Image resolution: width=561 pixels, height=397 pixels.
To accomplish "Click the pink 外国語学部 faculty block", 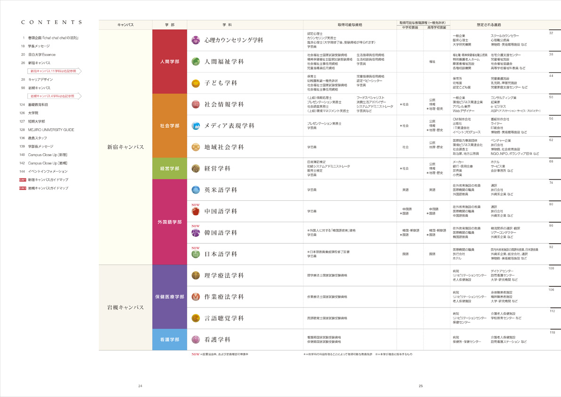I will 170,222.
